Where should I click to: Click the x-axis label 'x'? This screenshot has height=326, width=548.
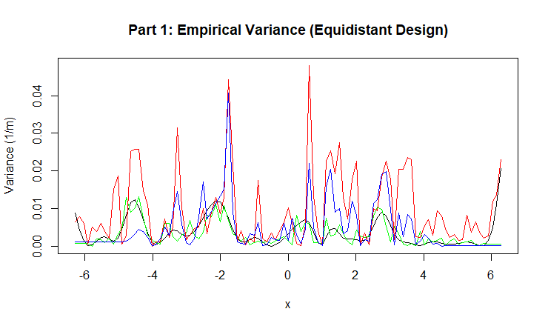pyautogui.click(x=287, y=305)
